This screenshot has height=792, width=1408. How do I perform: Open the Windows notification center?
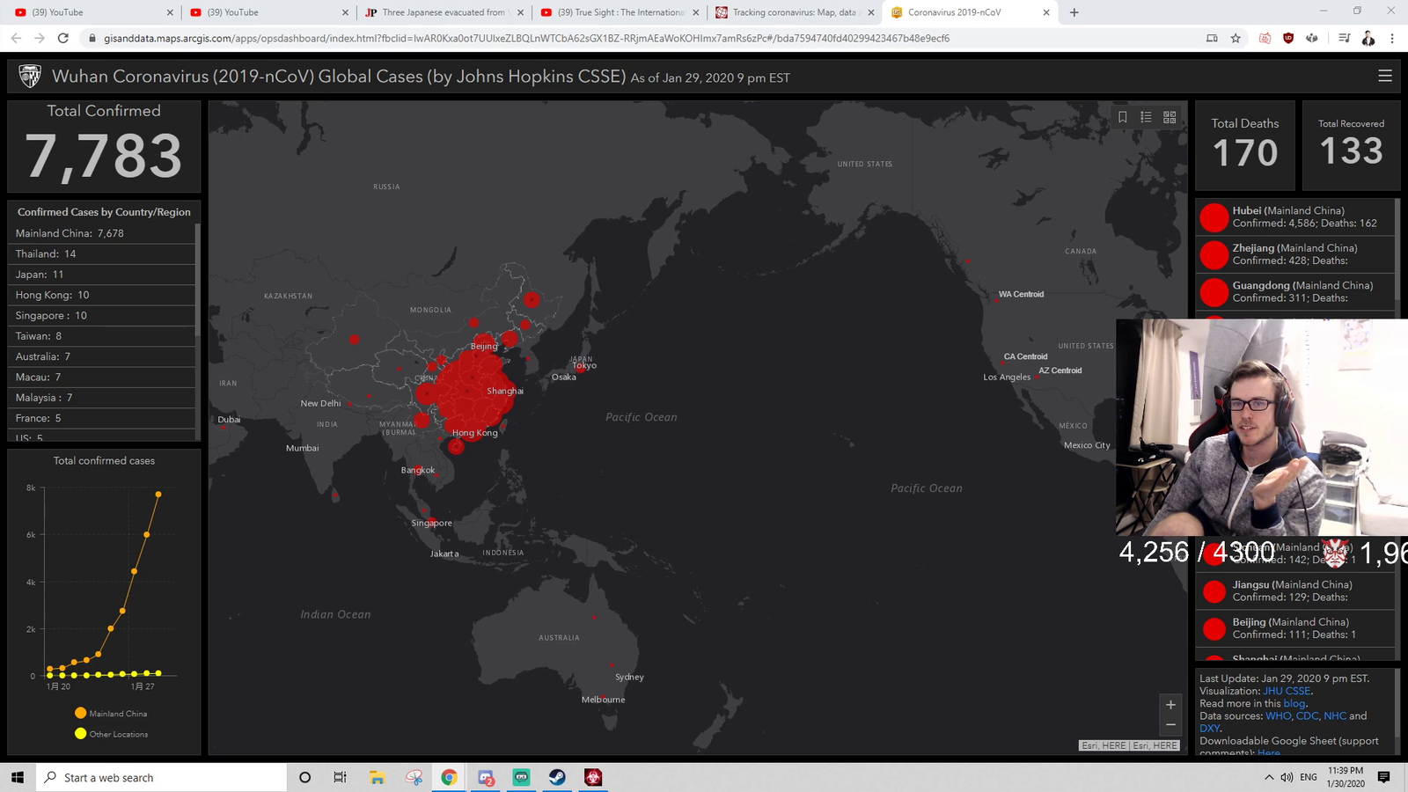pyautogui.click(x=1383, y=777)
